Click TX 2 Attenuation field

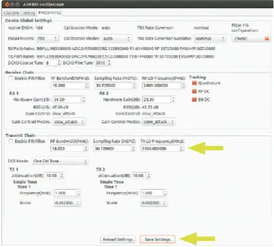(x=141, y=176)
